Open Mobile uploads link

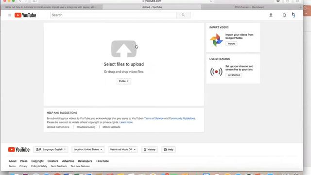(111, 127)
